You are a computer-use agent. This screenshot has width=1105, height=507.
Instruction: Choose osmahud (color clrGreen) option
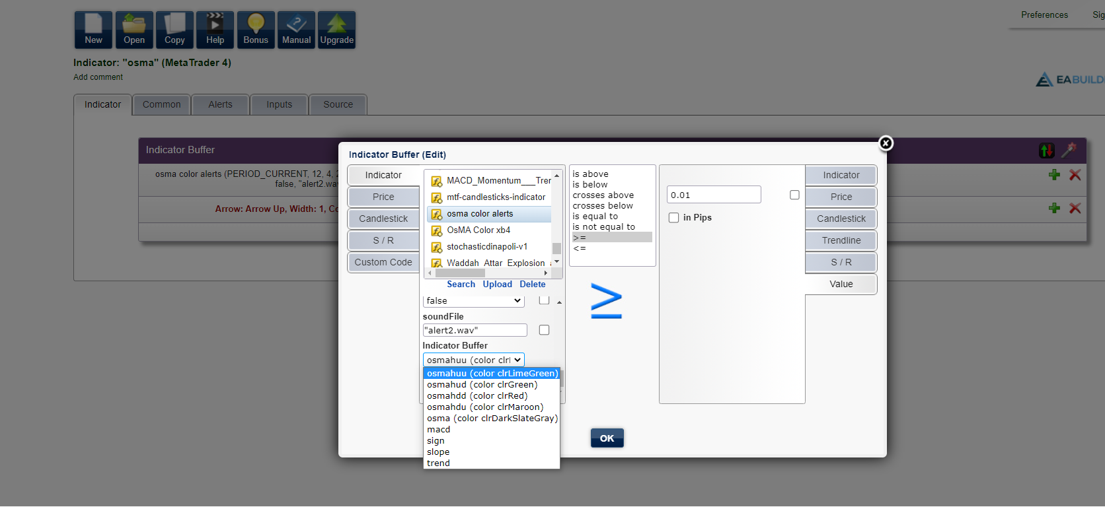[492, 384]
